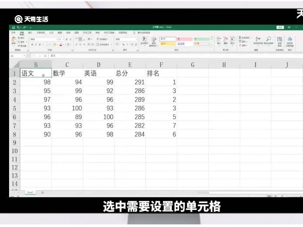Click the Delete cells icon
Screen dimensions: 303x227
tap(226, 39)
